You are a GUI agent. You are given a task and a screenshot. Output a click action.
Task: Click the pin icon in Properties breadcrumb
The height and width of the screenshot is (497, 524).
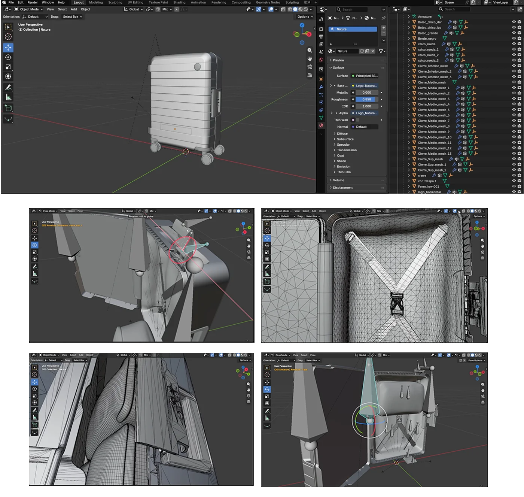(384, 18)
